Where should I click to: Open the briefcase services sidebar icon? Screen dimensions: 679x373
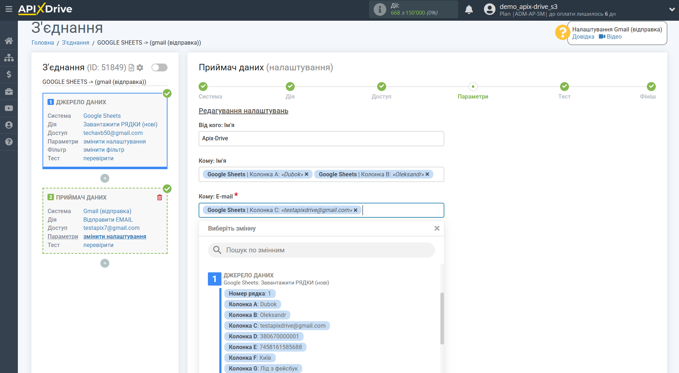tap(9, 91)
